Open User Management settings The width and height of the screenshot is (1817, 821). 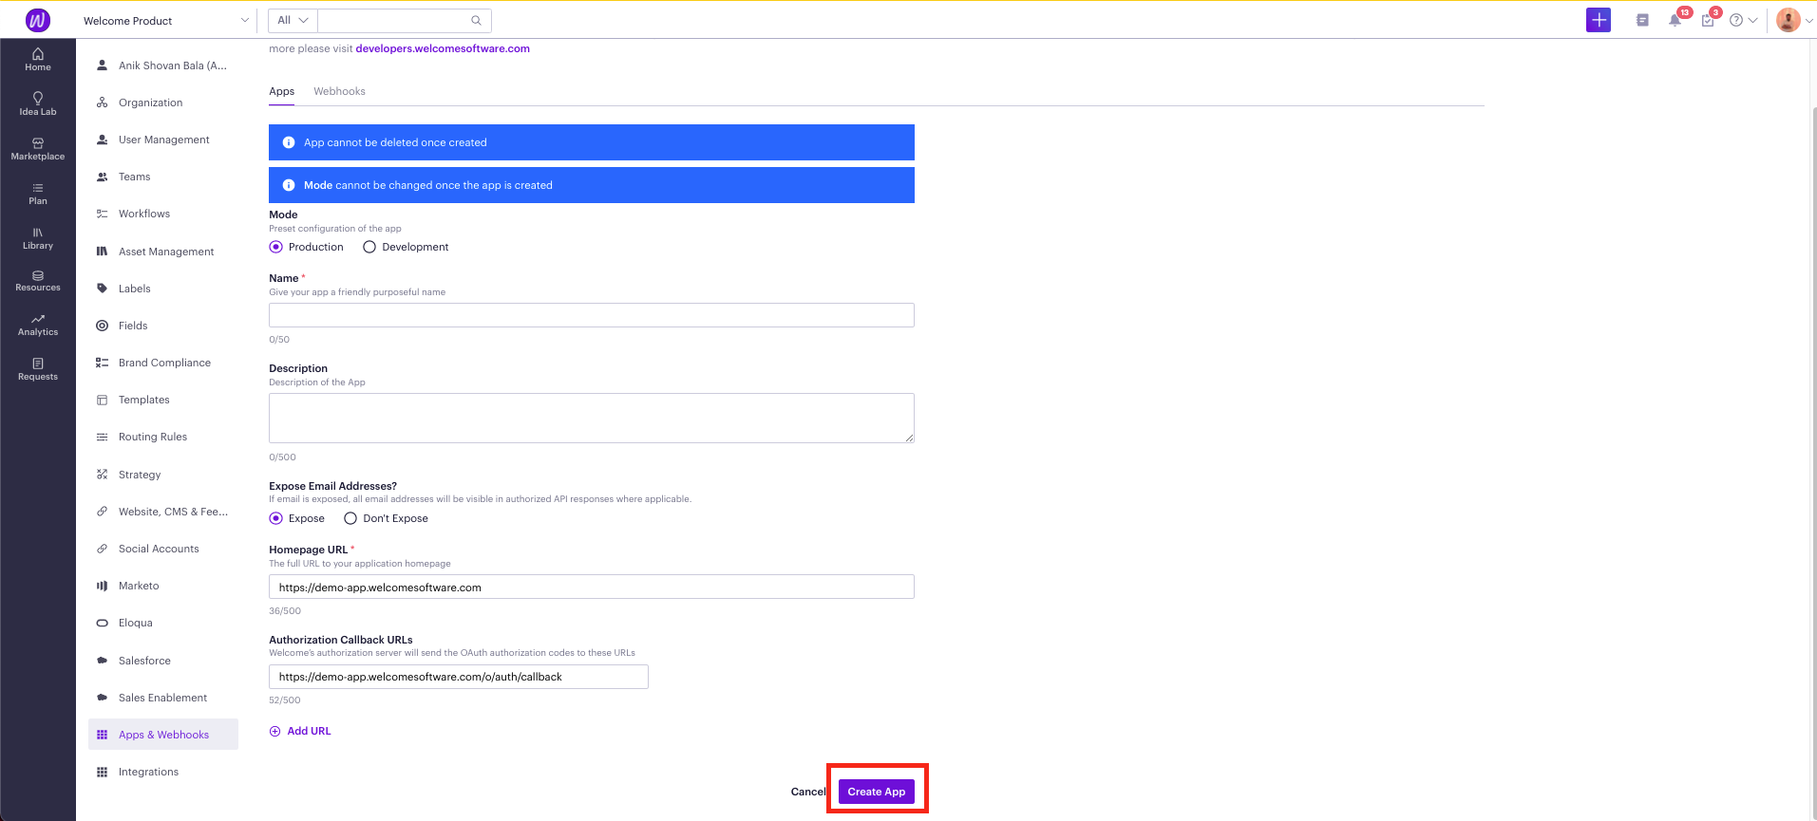(163, 140)
